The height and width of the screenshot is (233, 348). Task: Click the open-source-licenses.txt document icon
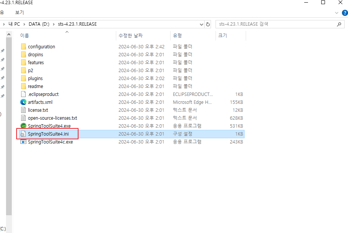[23, 118]
